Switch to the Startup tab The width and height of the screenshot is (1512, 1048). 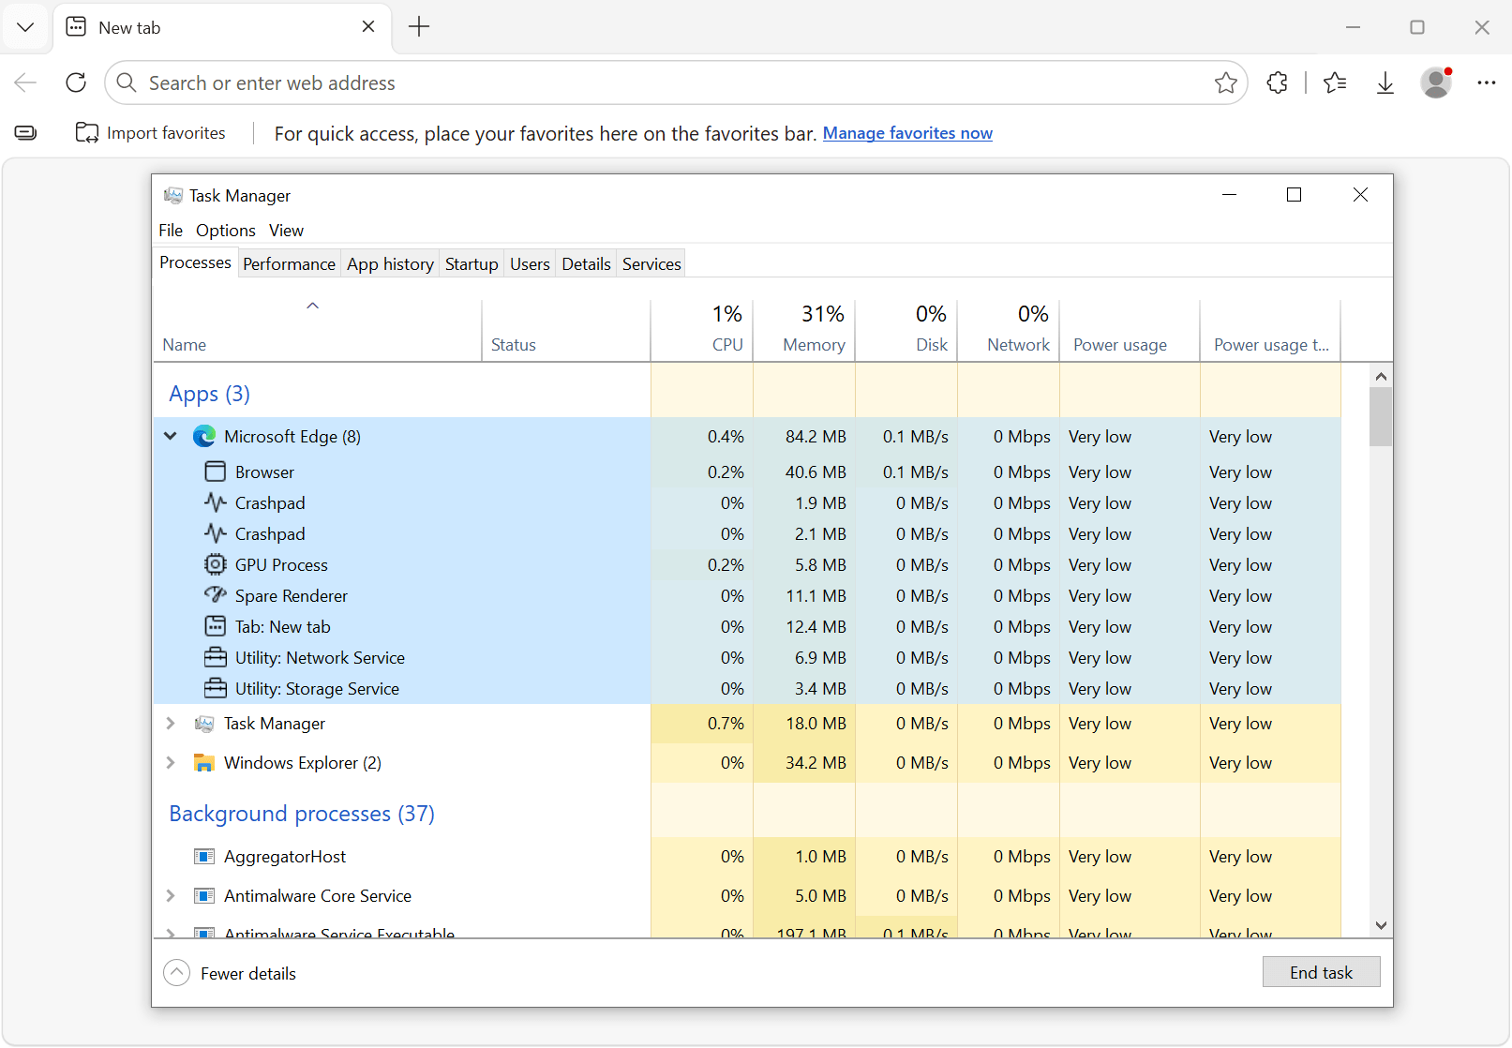[x=472, y=263]
